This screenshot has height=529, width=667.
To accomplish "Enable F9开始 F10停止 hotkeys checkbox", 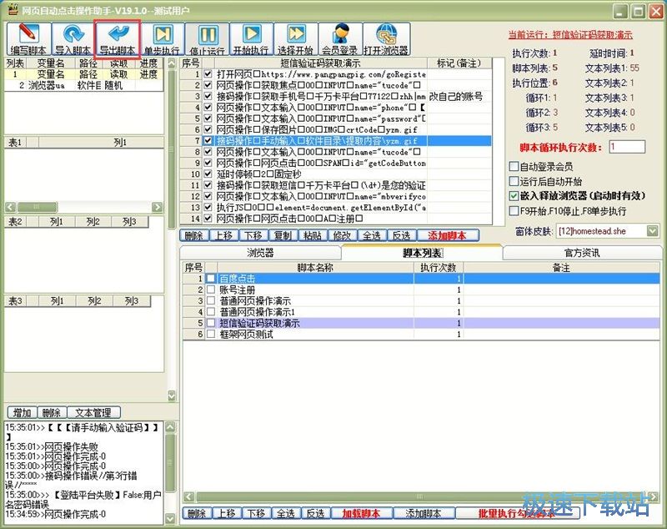I will (x=514, y=210).
